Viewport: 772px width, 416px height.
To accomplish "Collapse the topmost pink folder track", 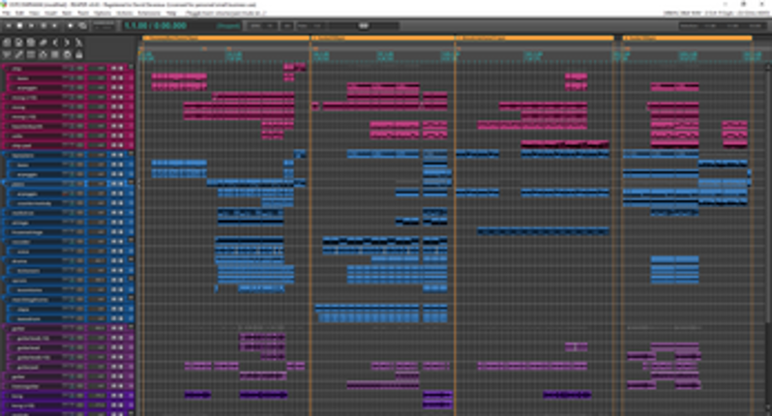I will [x=131, y=68].
